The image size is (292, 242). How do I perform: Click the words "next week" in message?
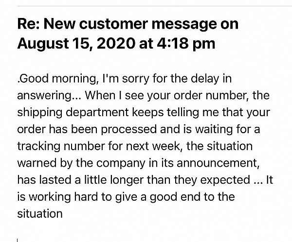[153, 146]
